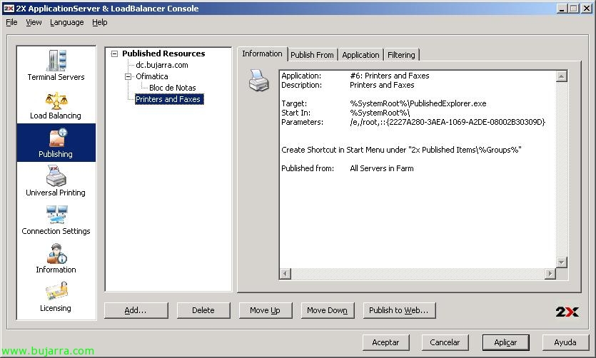Collapse the Ofimatica folder node
Image resolution: width=596 pixels, height=358 pixels.
point(128,76)
